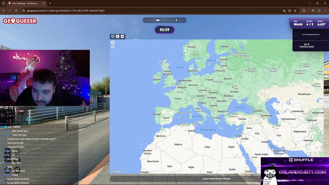Place a pin on Iran
The image size is (329, 185).
click(x=279, y=135)
